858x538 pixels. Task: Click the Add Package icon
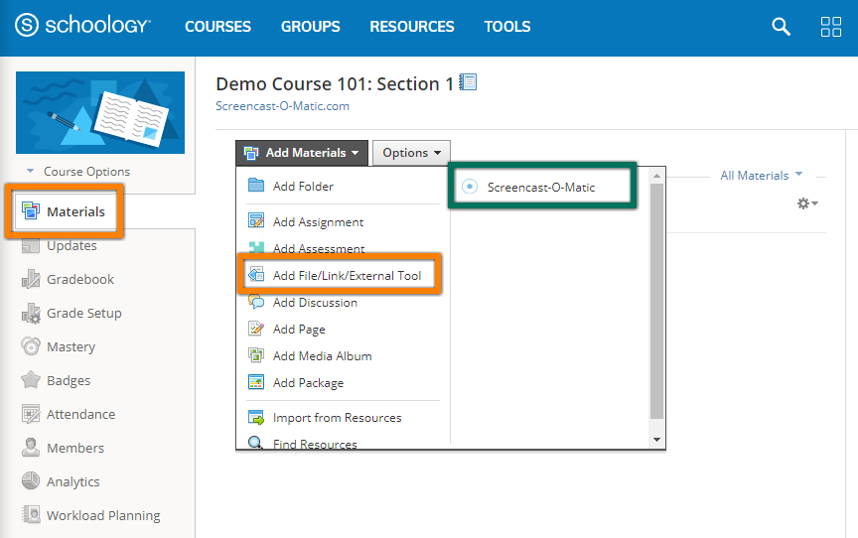pos(256,381)
